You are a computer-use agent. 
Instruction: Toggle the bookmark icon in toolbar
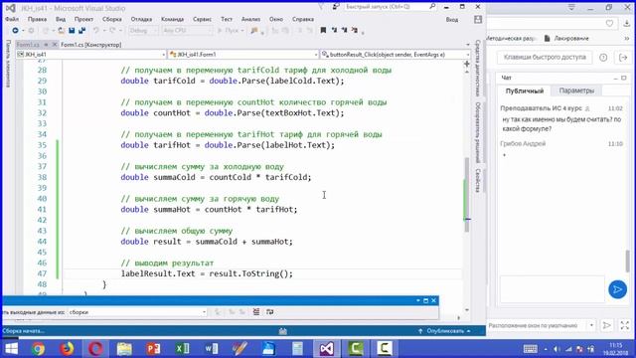click(323, 30)
